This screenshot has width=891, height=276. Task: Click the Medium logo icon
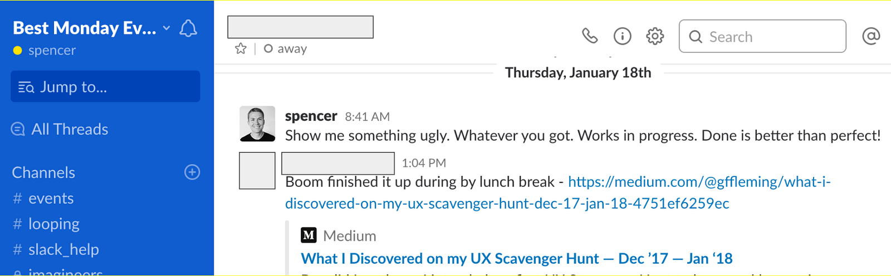[309, 235]
